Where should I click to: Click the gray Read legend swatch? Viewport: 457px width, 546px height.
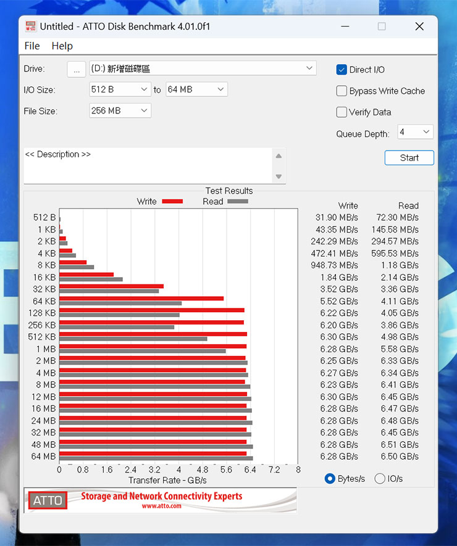tap(238, 201)
